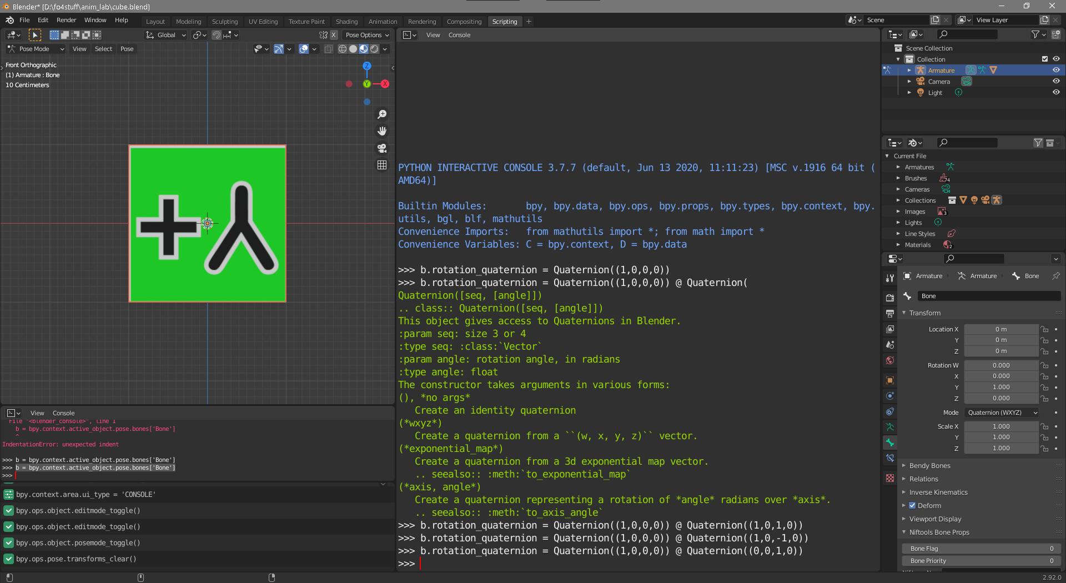The width and height of the screenshot is (1066, 583).
Task: Select rendered viewport shading
Action: 374,49
